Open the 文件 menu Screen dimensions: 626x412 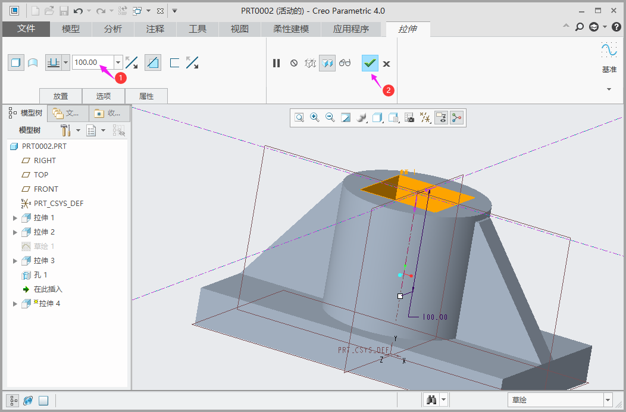[x=26, y=29]
